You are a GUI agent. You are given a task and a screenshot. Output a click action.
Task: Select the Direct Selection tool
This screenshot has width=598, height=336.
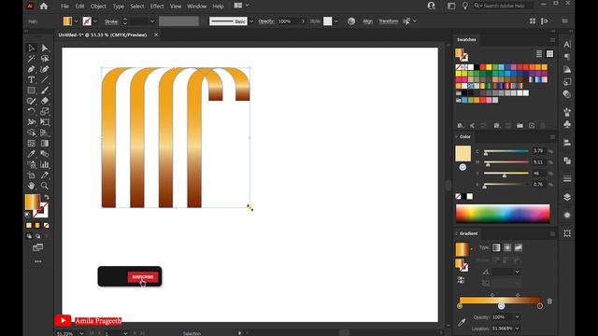click(45, 48)
